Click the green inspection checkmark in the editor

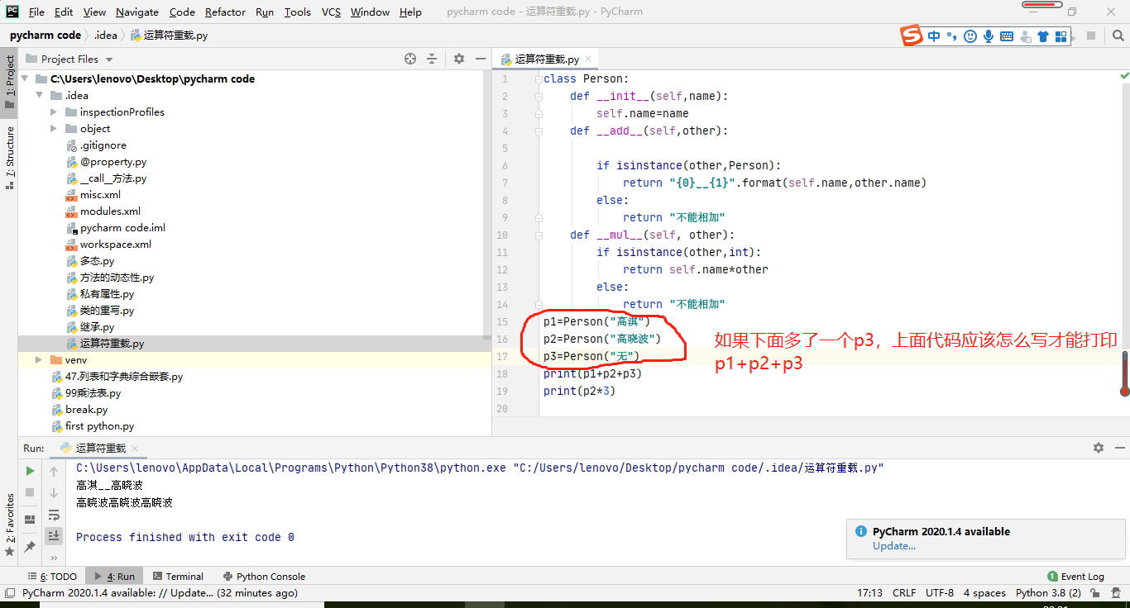tap(1124, 75)
